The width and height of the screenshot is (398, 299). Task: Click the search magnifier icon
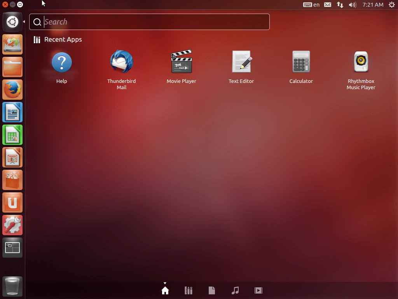pos(37,22)
